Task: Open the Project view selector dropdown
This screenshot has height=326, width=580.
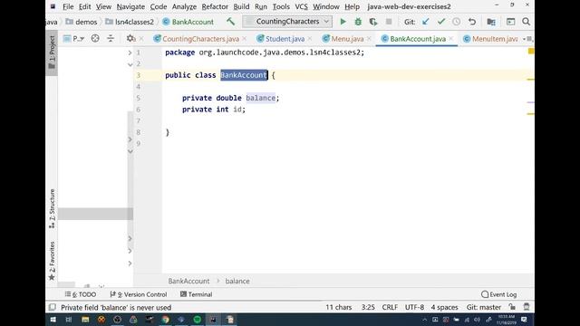Action: [x=74, y=38]
